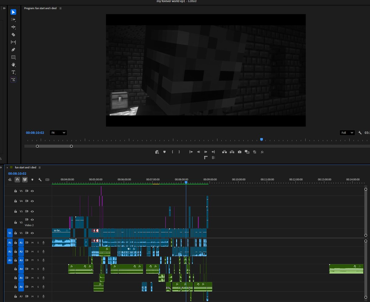Mute the A4 audio track
Viewport: 370px width, 302px height.
pyautogui.click(x=32, y=269)
